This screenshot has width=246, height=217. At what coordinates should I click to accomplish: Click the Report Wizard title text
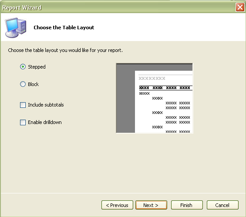pyautogui.click(x=22, y=7)
